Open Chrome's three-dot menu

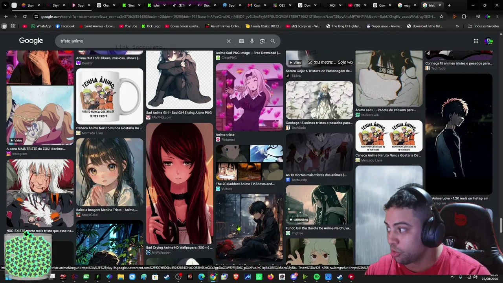497,17
